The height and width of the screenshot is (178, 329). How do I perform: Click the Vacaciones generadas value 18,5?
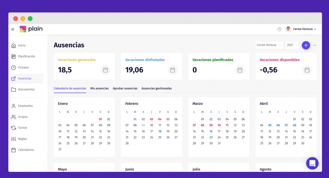(65, 70)
